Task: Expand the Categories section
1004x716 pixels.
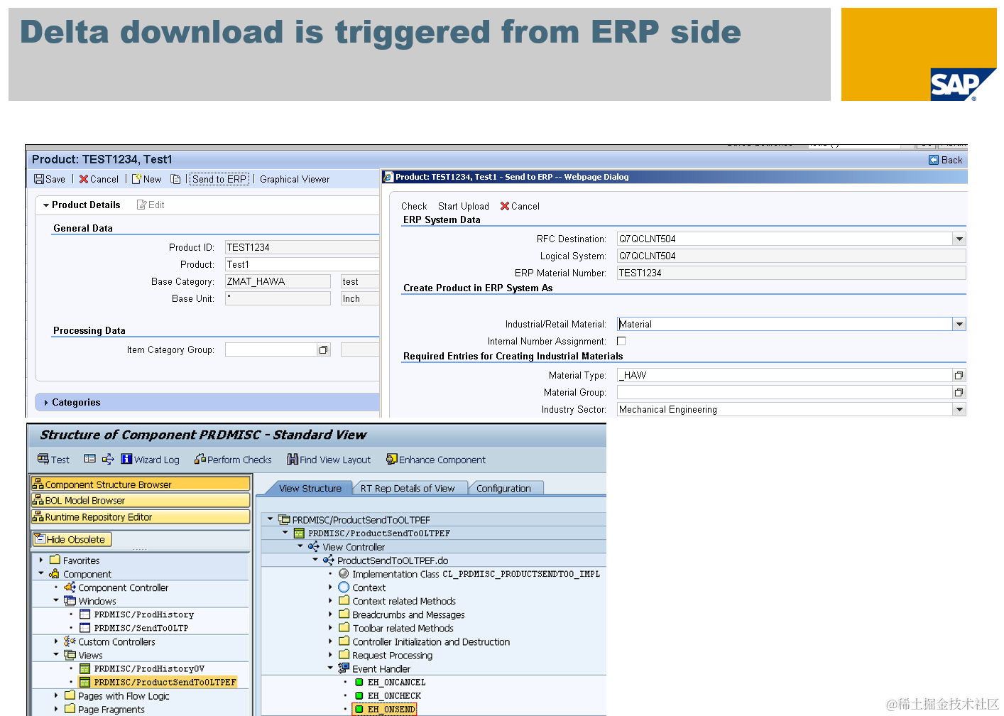Action: pyautogui.click(x=46, y=403)
